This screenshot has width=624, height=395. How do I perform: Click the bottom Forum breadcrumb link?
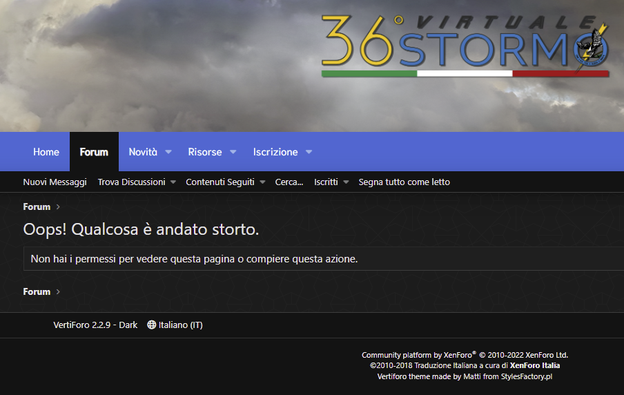coord(37,291)
